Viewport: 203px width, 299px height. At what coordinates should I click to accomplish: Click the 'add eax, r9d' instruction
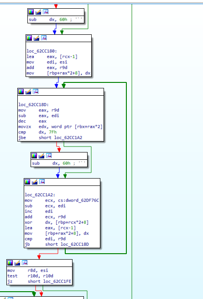[x=47, y=68]
